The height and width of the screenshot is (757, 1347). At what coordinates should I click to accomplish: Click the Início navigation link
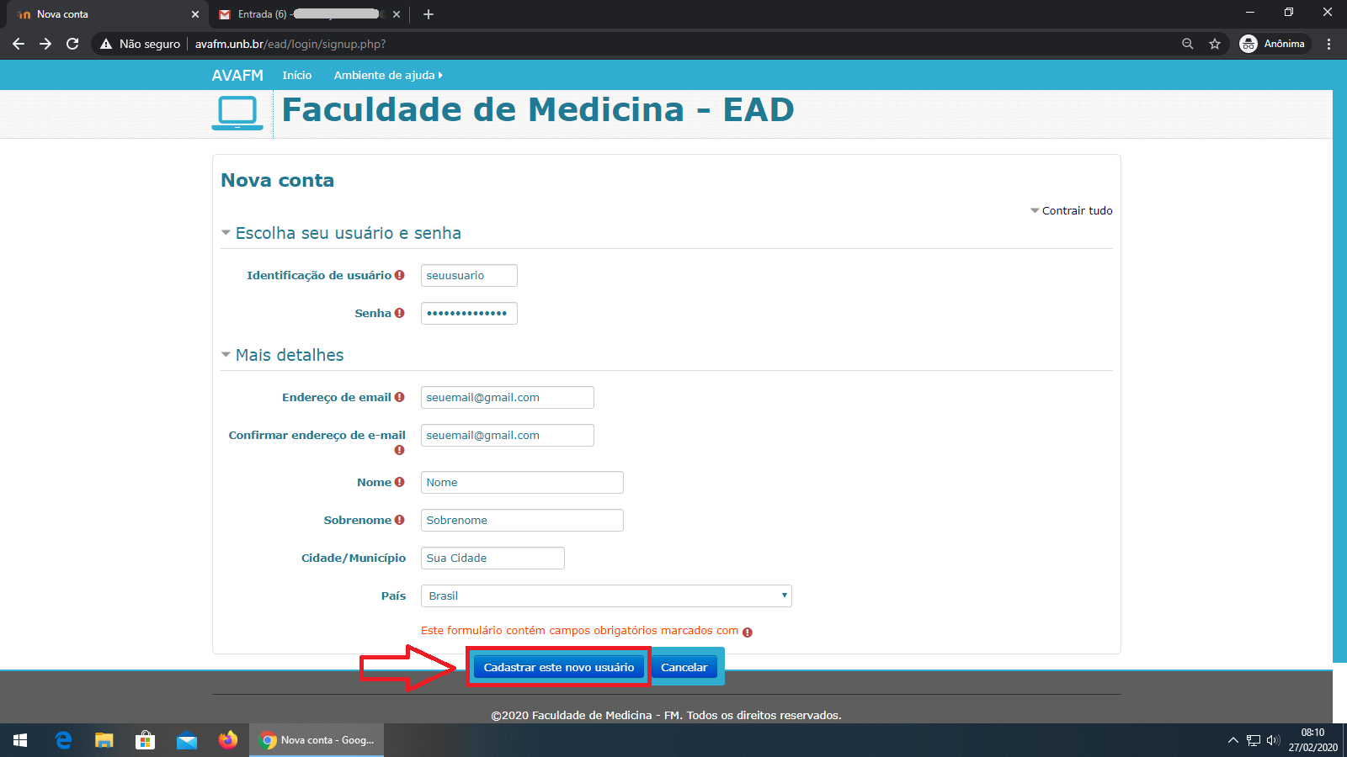[x=296, y=75]
